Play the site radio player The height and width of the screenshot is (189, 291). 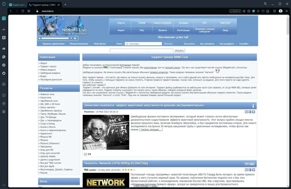tap(39, 39)
